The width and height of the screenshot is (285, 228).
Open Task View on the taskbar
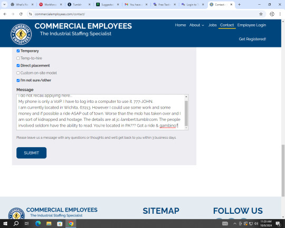(27, 223)
